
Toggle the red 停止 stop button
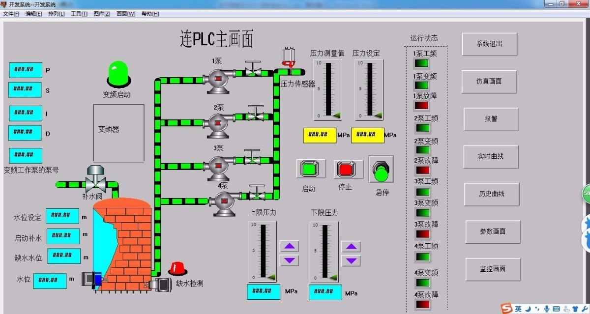tap(348, 169)
